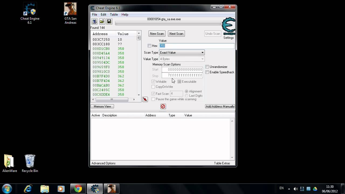345x194 pixels.
Task: Click the results list vertical scrollbar thumb
Action: (x=139, y=38)
